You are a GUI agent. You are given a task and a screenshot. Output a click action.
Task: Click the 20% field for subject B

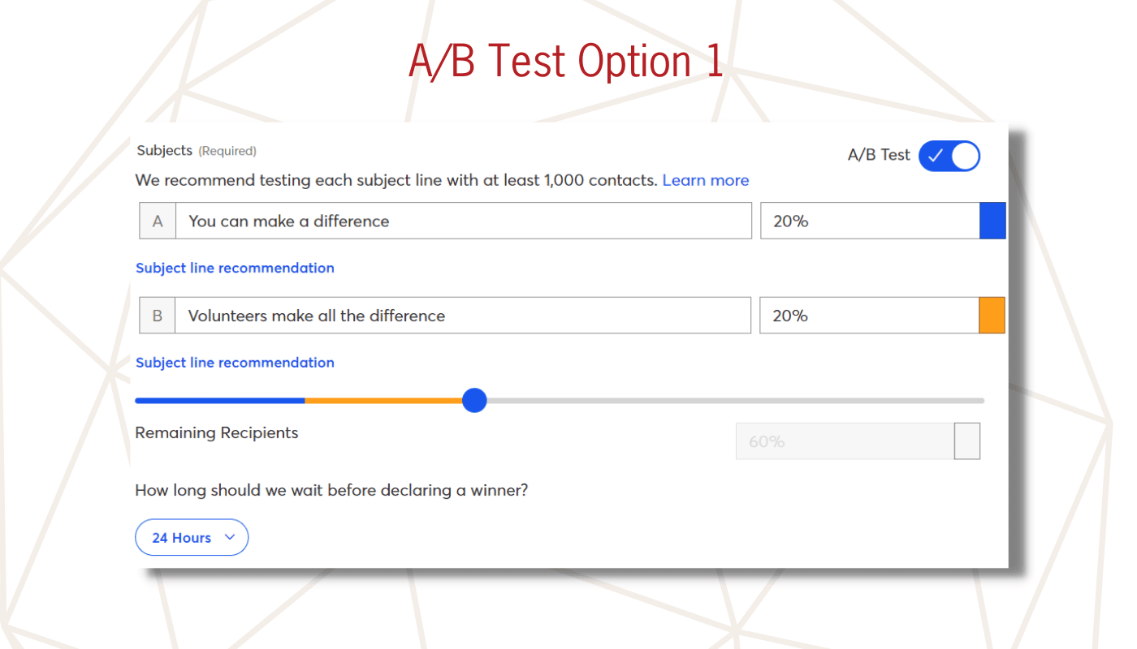869,316
